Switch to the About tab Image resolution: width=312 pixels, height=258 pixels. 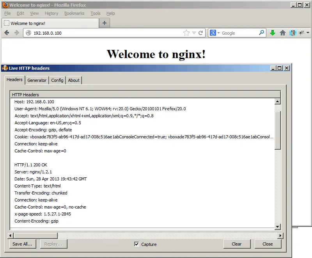pos(74,80)
